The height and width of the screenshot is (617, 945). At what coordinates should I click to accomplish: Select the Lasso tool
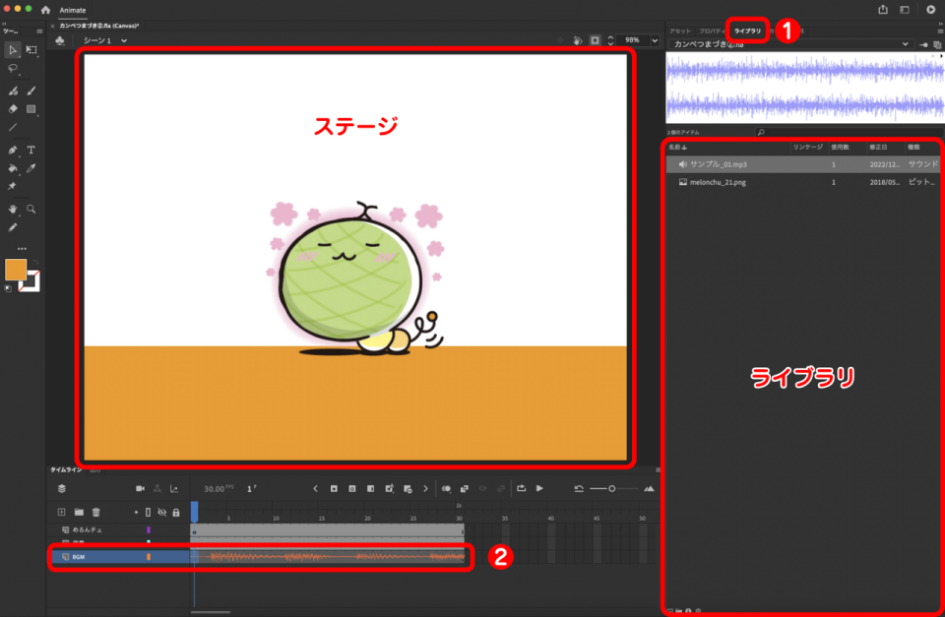click(x=13, y=69)
